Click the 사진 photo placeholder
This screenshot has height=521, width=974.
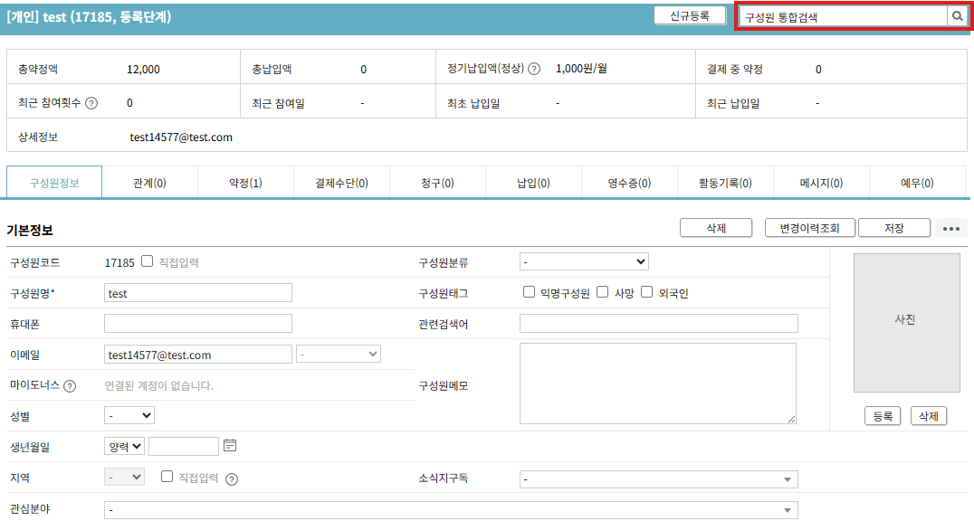pos(907,323)
